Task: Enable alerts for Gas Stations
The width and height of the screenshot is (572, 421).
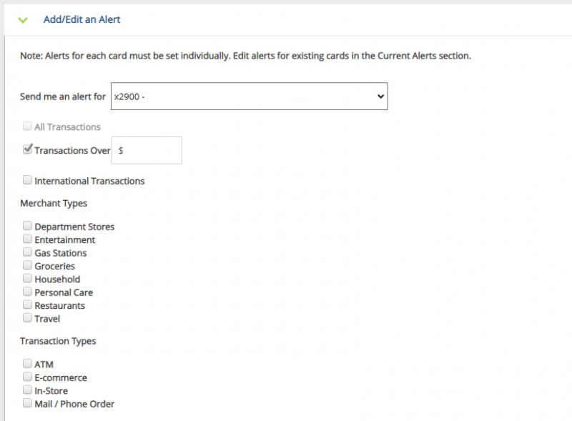Action: tap(28, 252)
